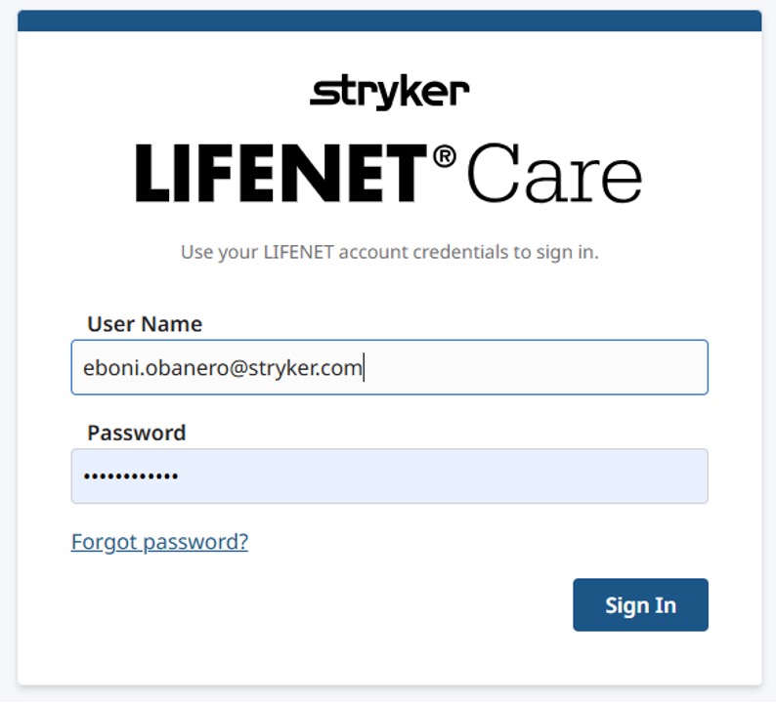The width and height of the screenshot is (776, 703).
Task: Click the User Name label
Action: [145, 324]
